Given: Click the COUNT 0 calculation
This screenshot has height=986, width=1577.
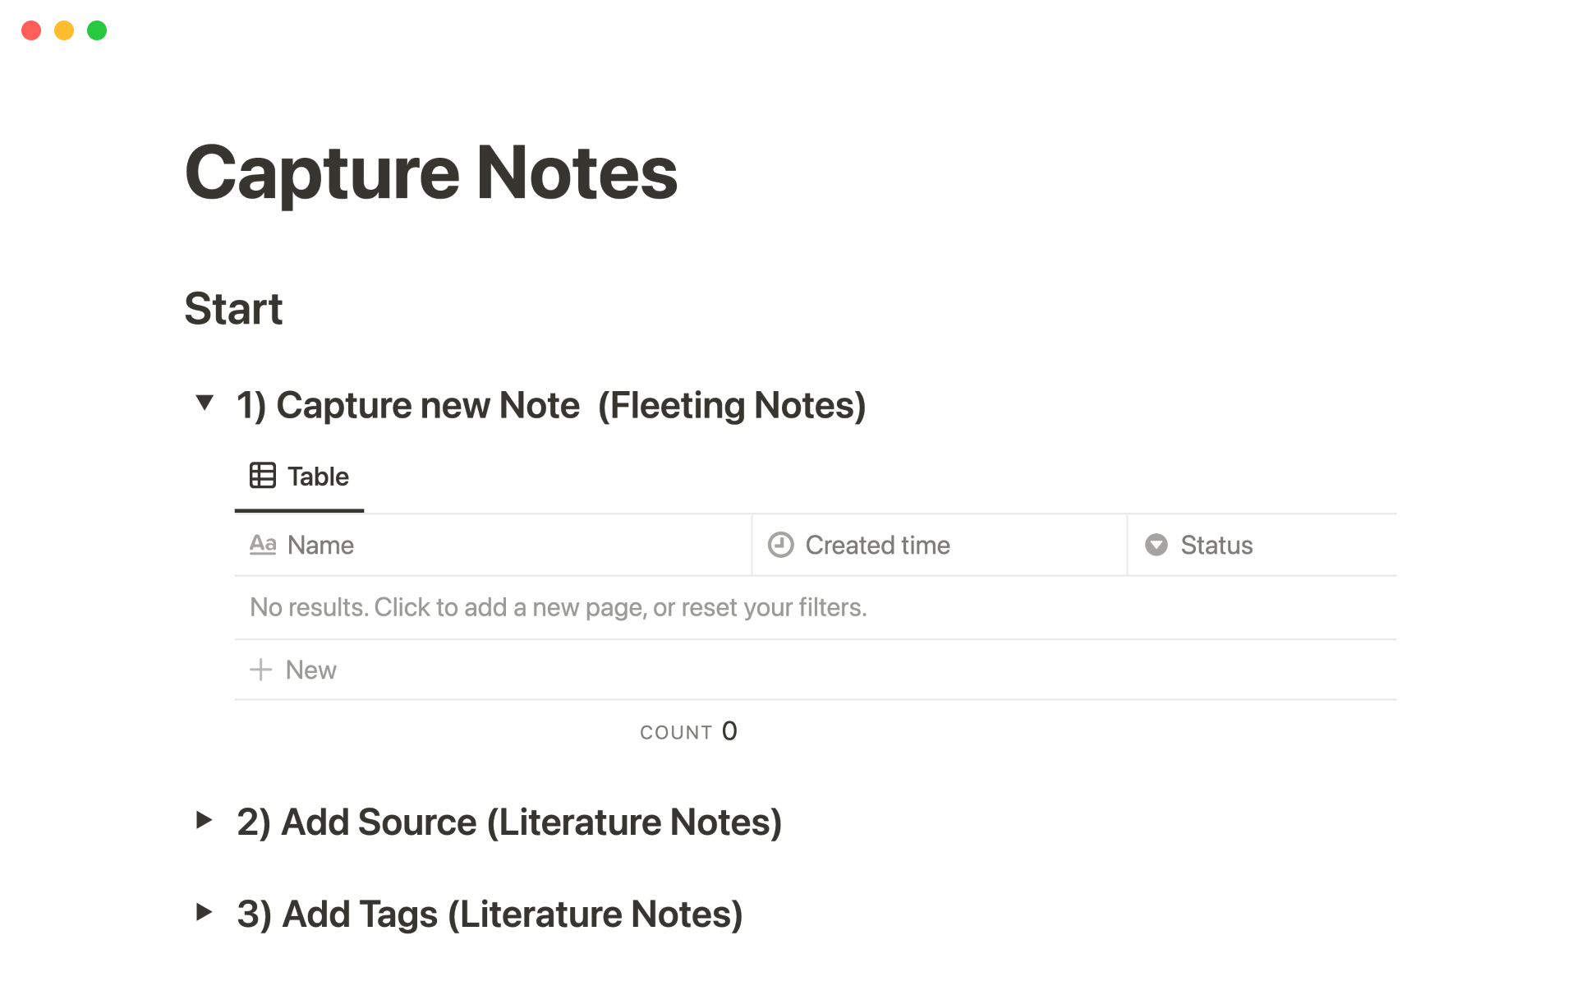Looking at the screenshot, I should (688, 731).
